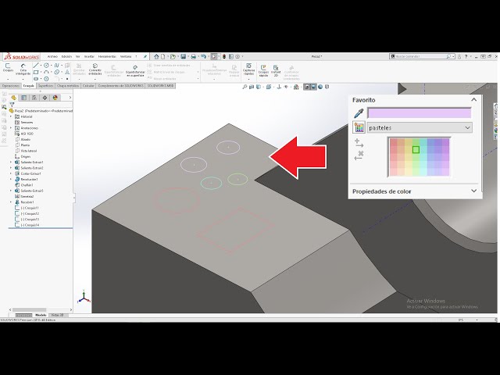
Task: Open the Herramientas menu
Action: point(107,56)
